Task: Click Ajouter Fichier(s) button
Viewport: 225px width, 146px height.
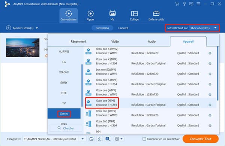Action: coord(20,28)
